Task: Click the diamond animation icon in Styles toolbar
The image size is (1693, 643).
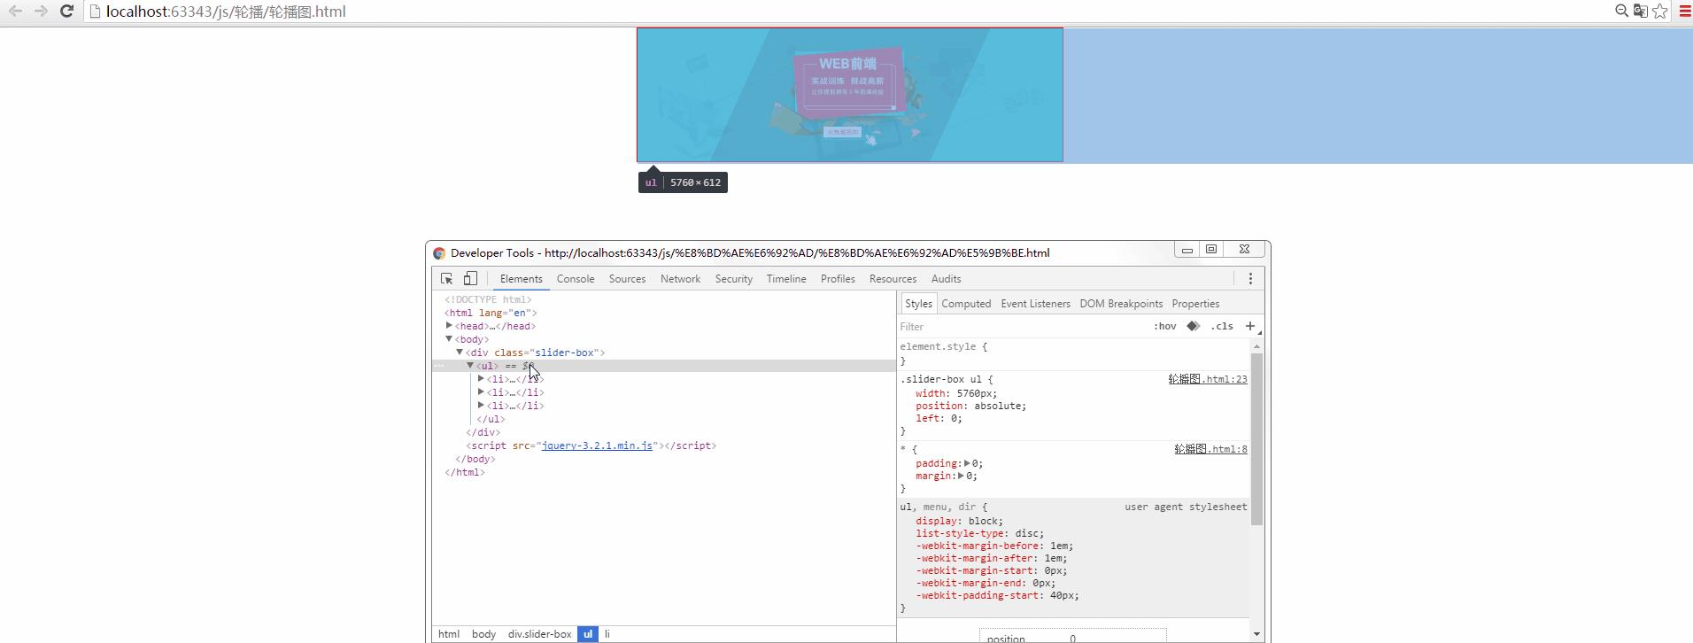Action: pos(1194,326)
